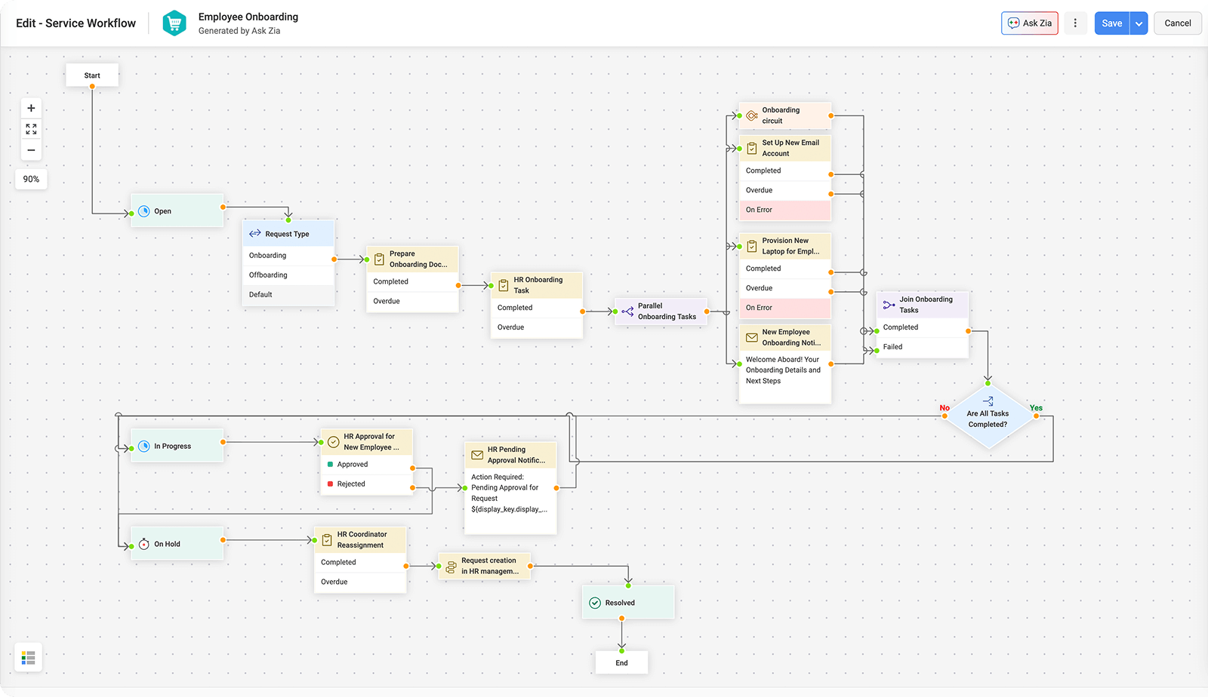Click the Save button
The height and width of the screenshot is (697, 1208).
point(1111,23)
